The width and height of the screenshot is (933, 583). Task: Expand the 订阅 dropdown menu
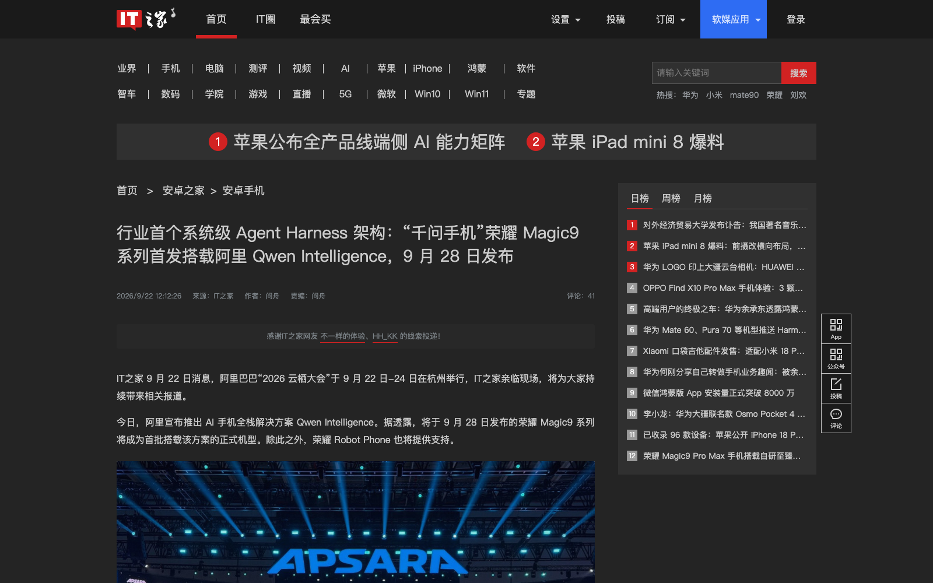coord(671,19)
